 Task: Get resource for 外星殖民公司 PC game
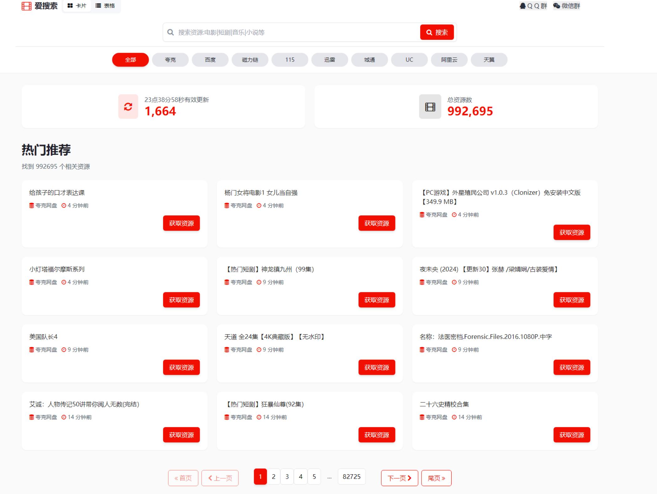pyautogui.click(x=572, y=232)
